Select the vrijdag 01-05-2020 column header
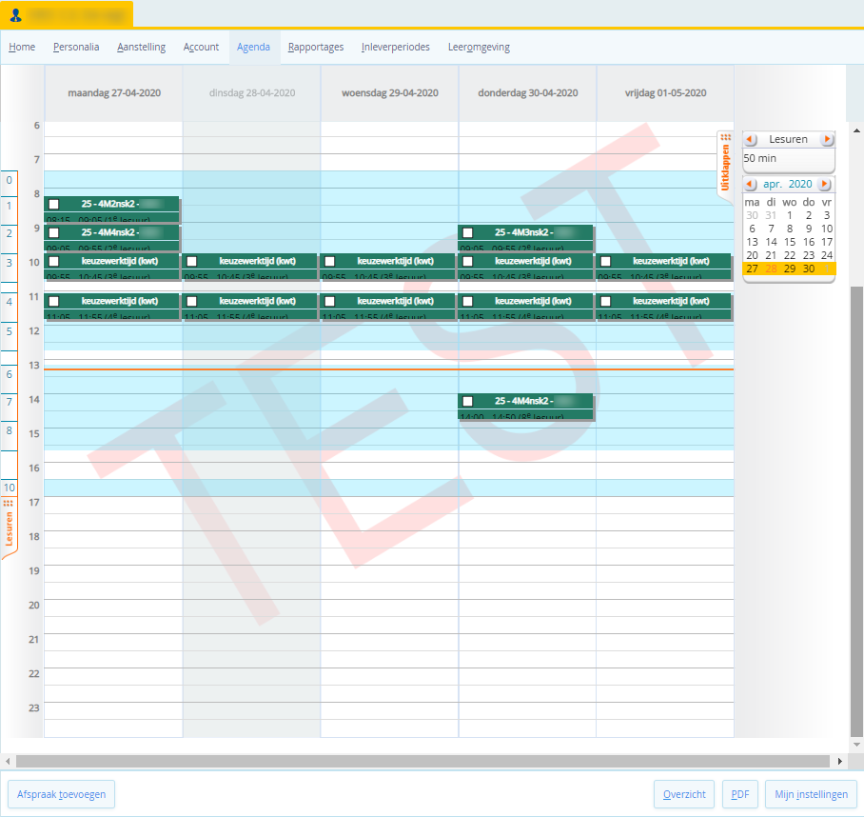The width and height of the screenshot is (864, 817). coord(666,93)
